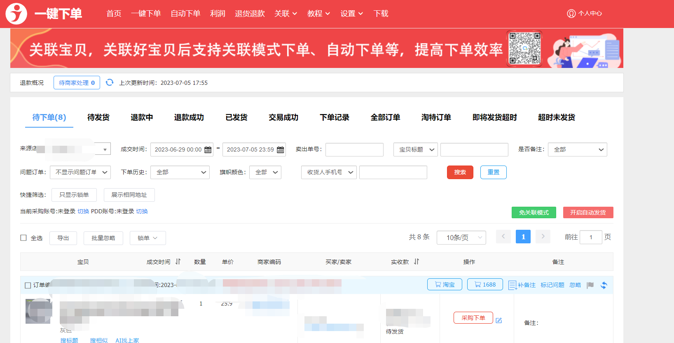
Task: Toggle the 全选 checkbox
Action: pos(23,238)
